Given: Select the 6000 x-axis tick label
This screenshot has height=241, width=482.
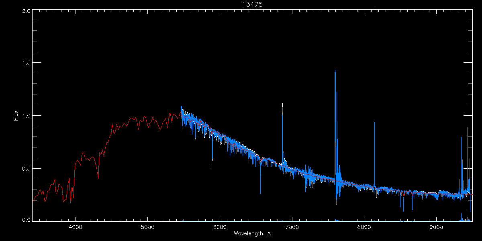Looking at the screenshot, I should pyautogui.click(x=220, y=227).
